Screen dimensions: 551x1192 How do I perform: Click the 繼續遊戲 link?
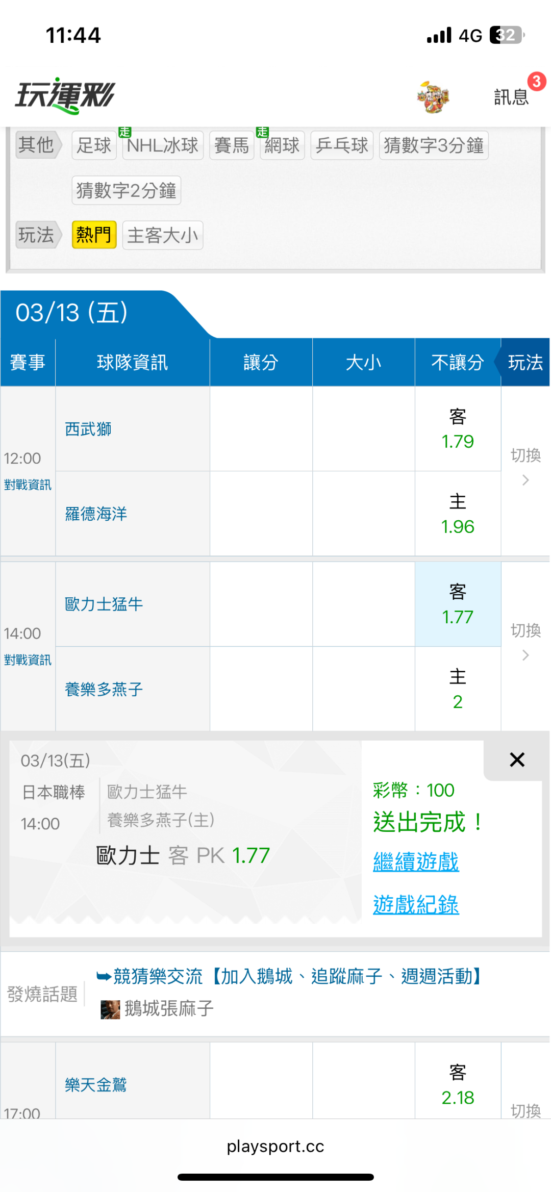[x=416, y=862]
